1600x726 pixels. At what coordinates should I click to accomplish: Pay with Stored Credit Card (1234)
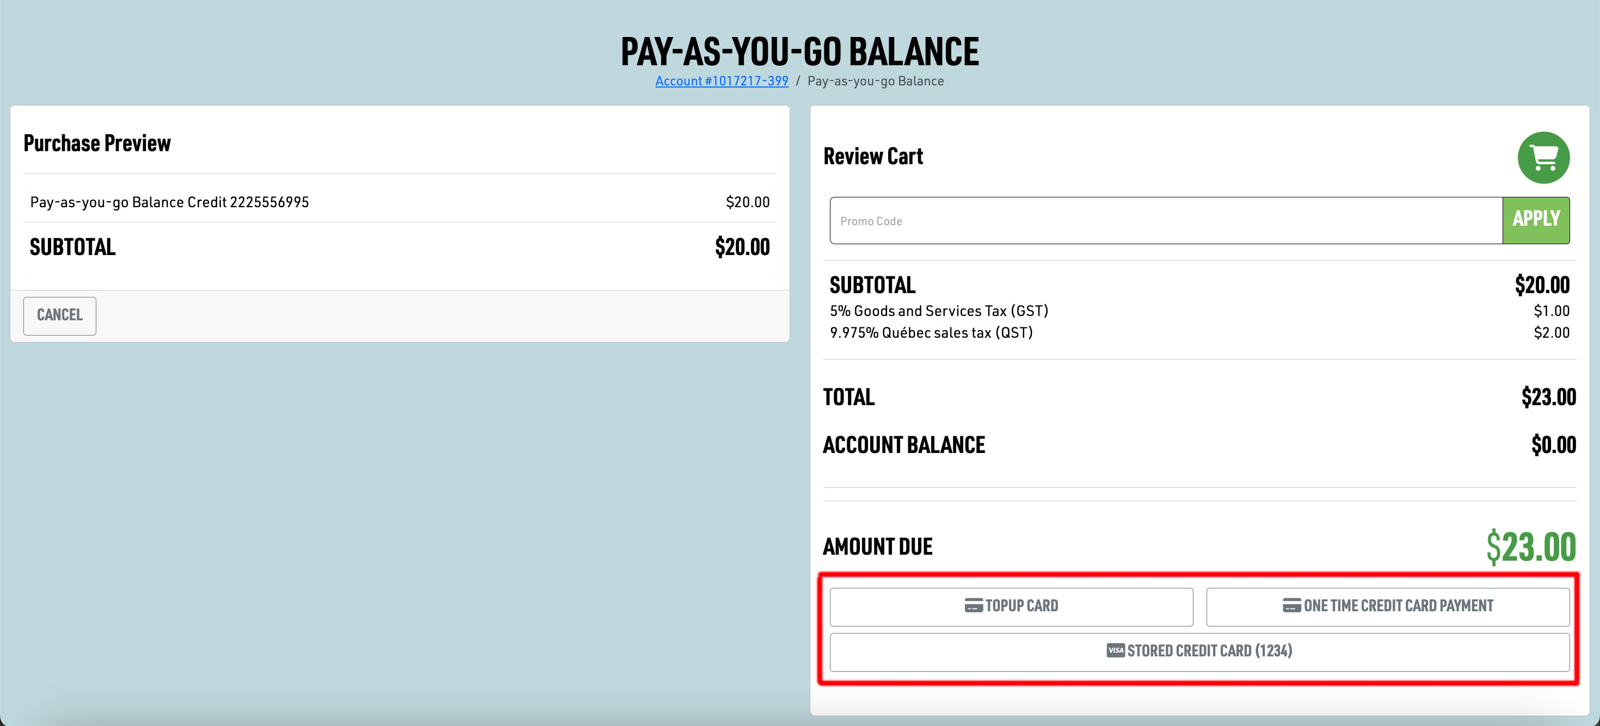pos(1199,651)
